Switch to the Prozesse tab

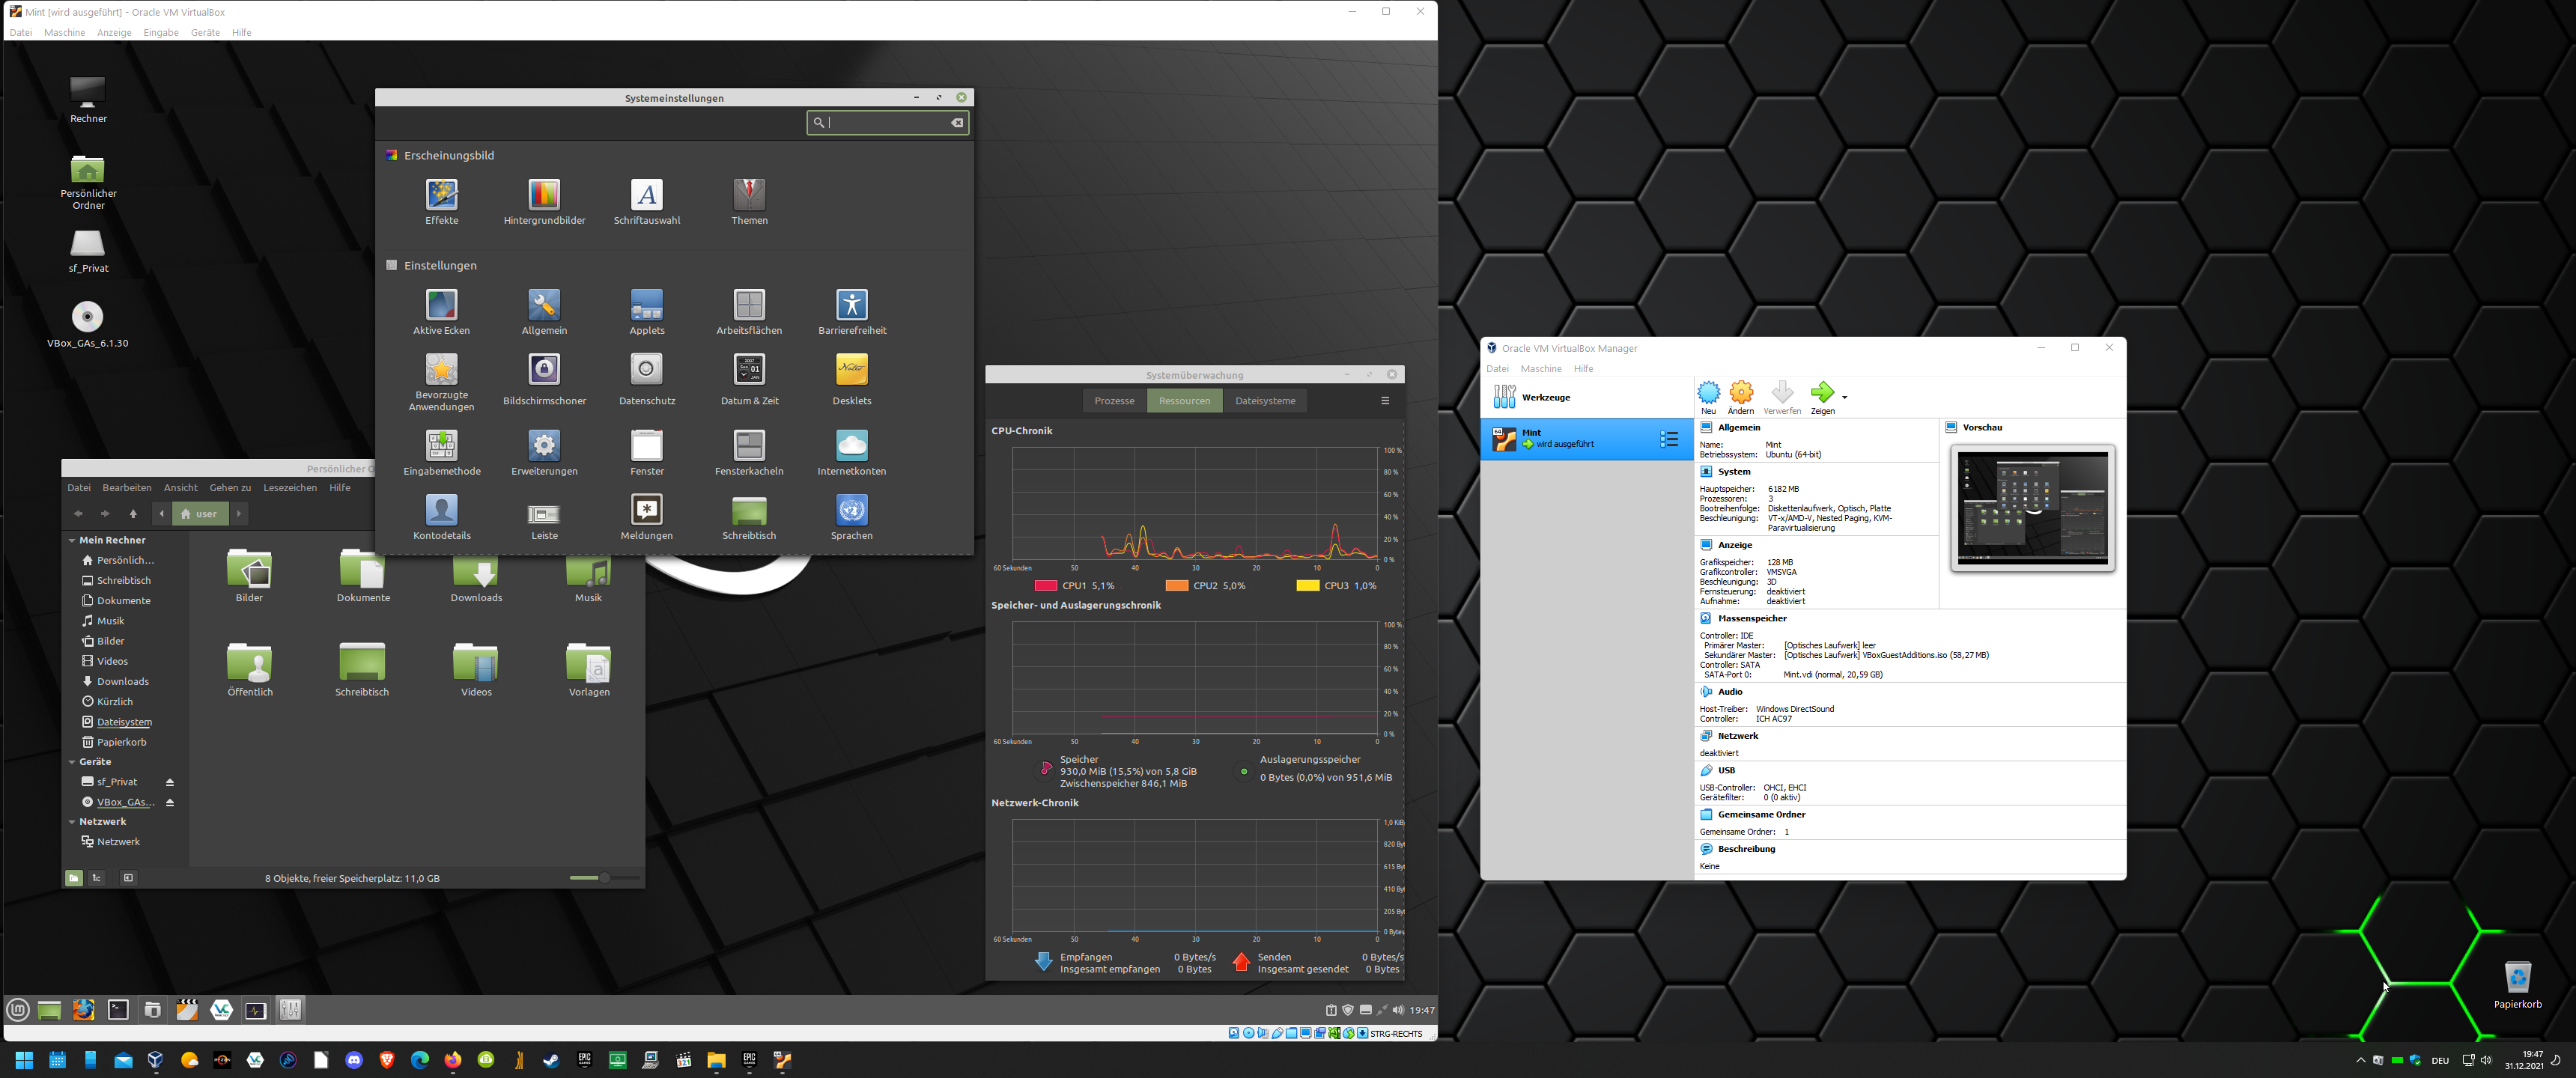1114,401
